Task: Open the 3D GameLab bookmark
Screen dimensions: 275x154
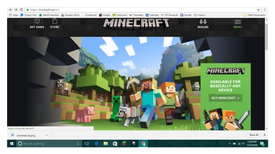Action: pos(169,15)
